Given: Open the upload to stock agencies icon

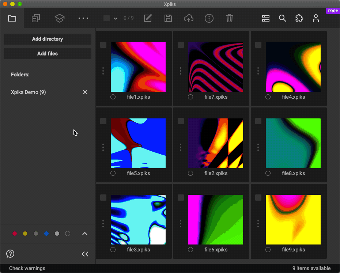Looking at the screenshot, I should pyautogui.click(x=189, y=18).
